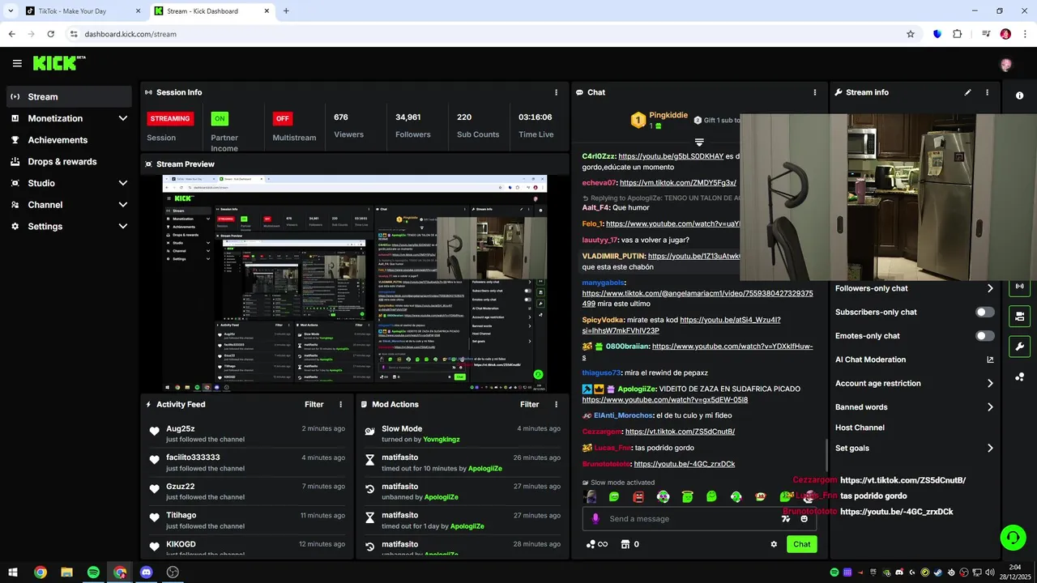This screenshot has height=583, width=1037.
Task: Click the STREAMING session status badge
Action: [x=170, y=118]
